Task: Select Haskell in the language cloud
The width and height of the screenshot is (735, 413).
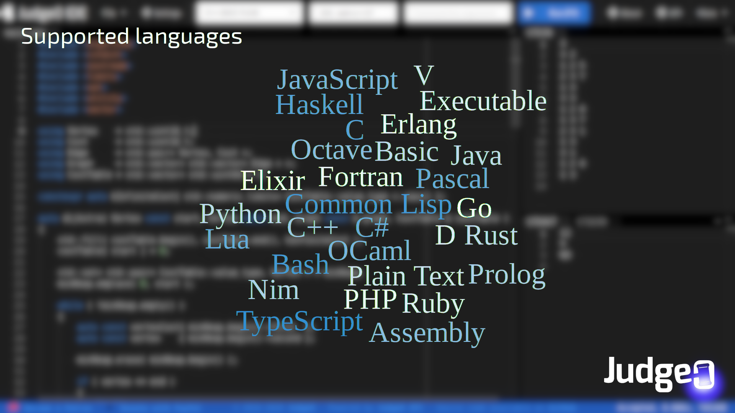Action: tap(319, 104)
